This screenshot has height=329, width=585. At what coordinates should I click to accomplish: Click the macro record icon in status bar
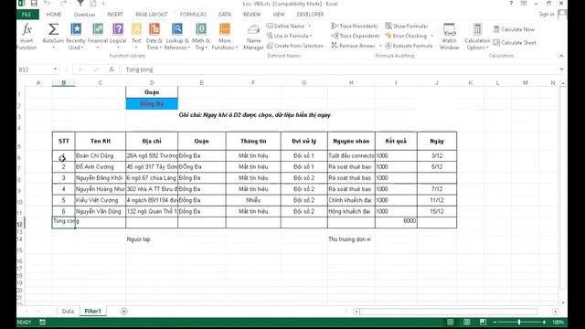pyautogui.click(x=43, y=322)
